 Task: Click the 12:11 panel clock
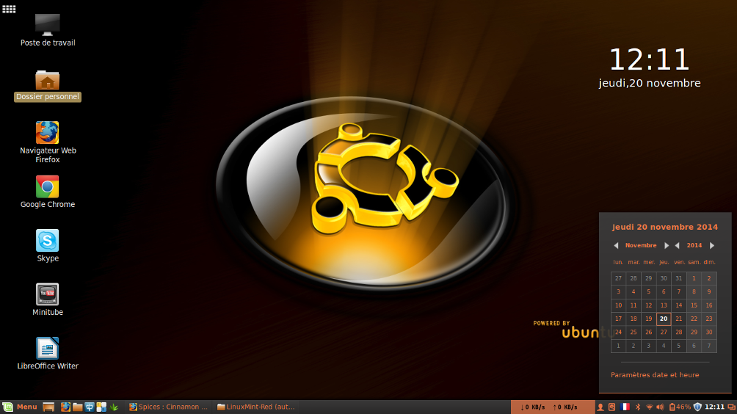714,407
